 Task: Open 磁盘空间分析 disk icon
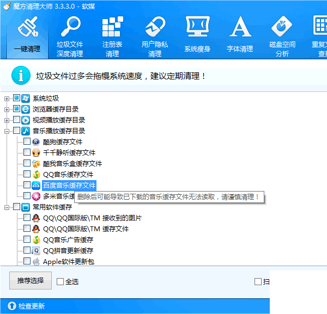point(282,27)
